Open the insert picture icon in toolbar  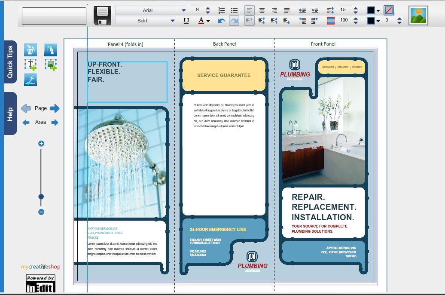tap(418, 15)
